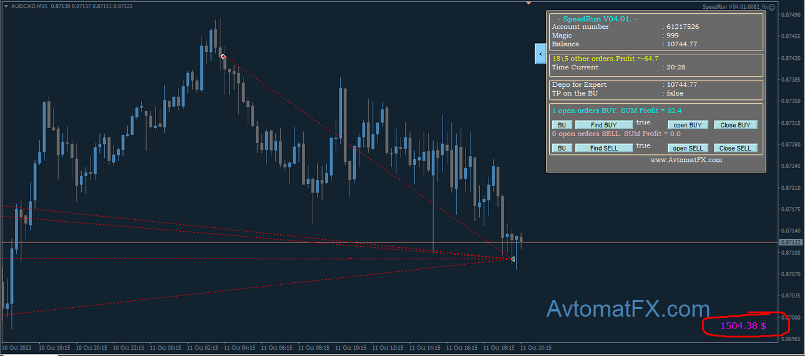Select the yellow order arrow marker near the current price
The width and height of the screenshot is (805, 356).
click(512, 259)
